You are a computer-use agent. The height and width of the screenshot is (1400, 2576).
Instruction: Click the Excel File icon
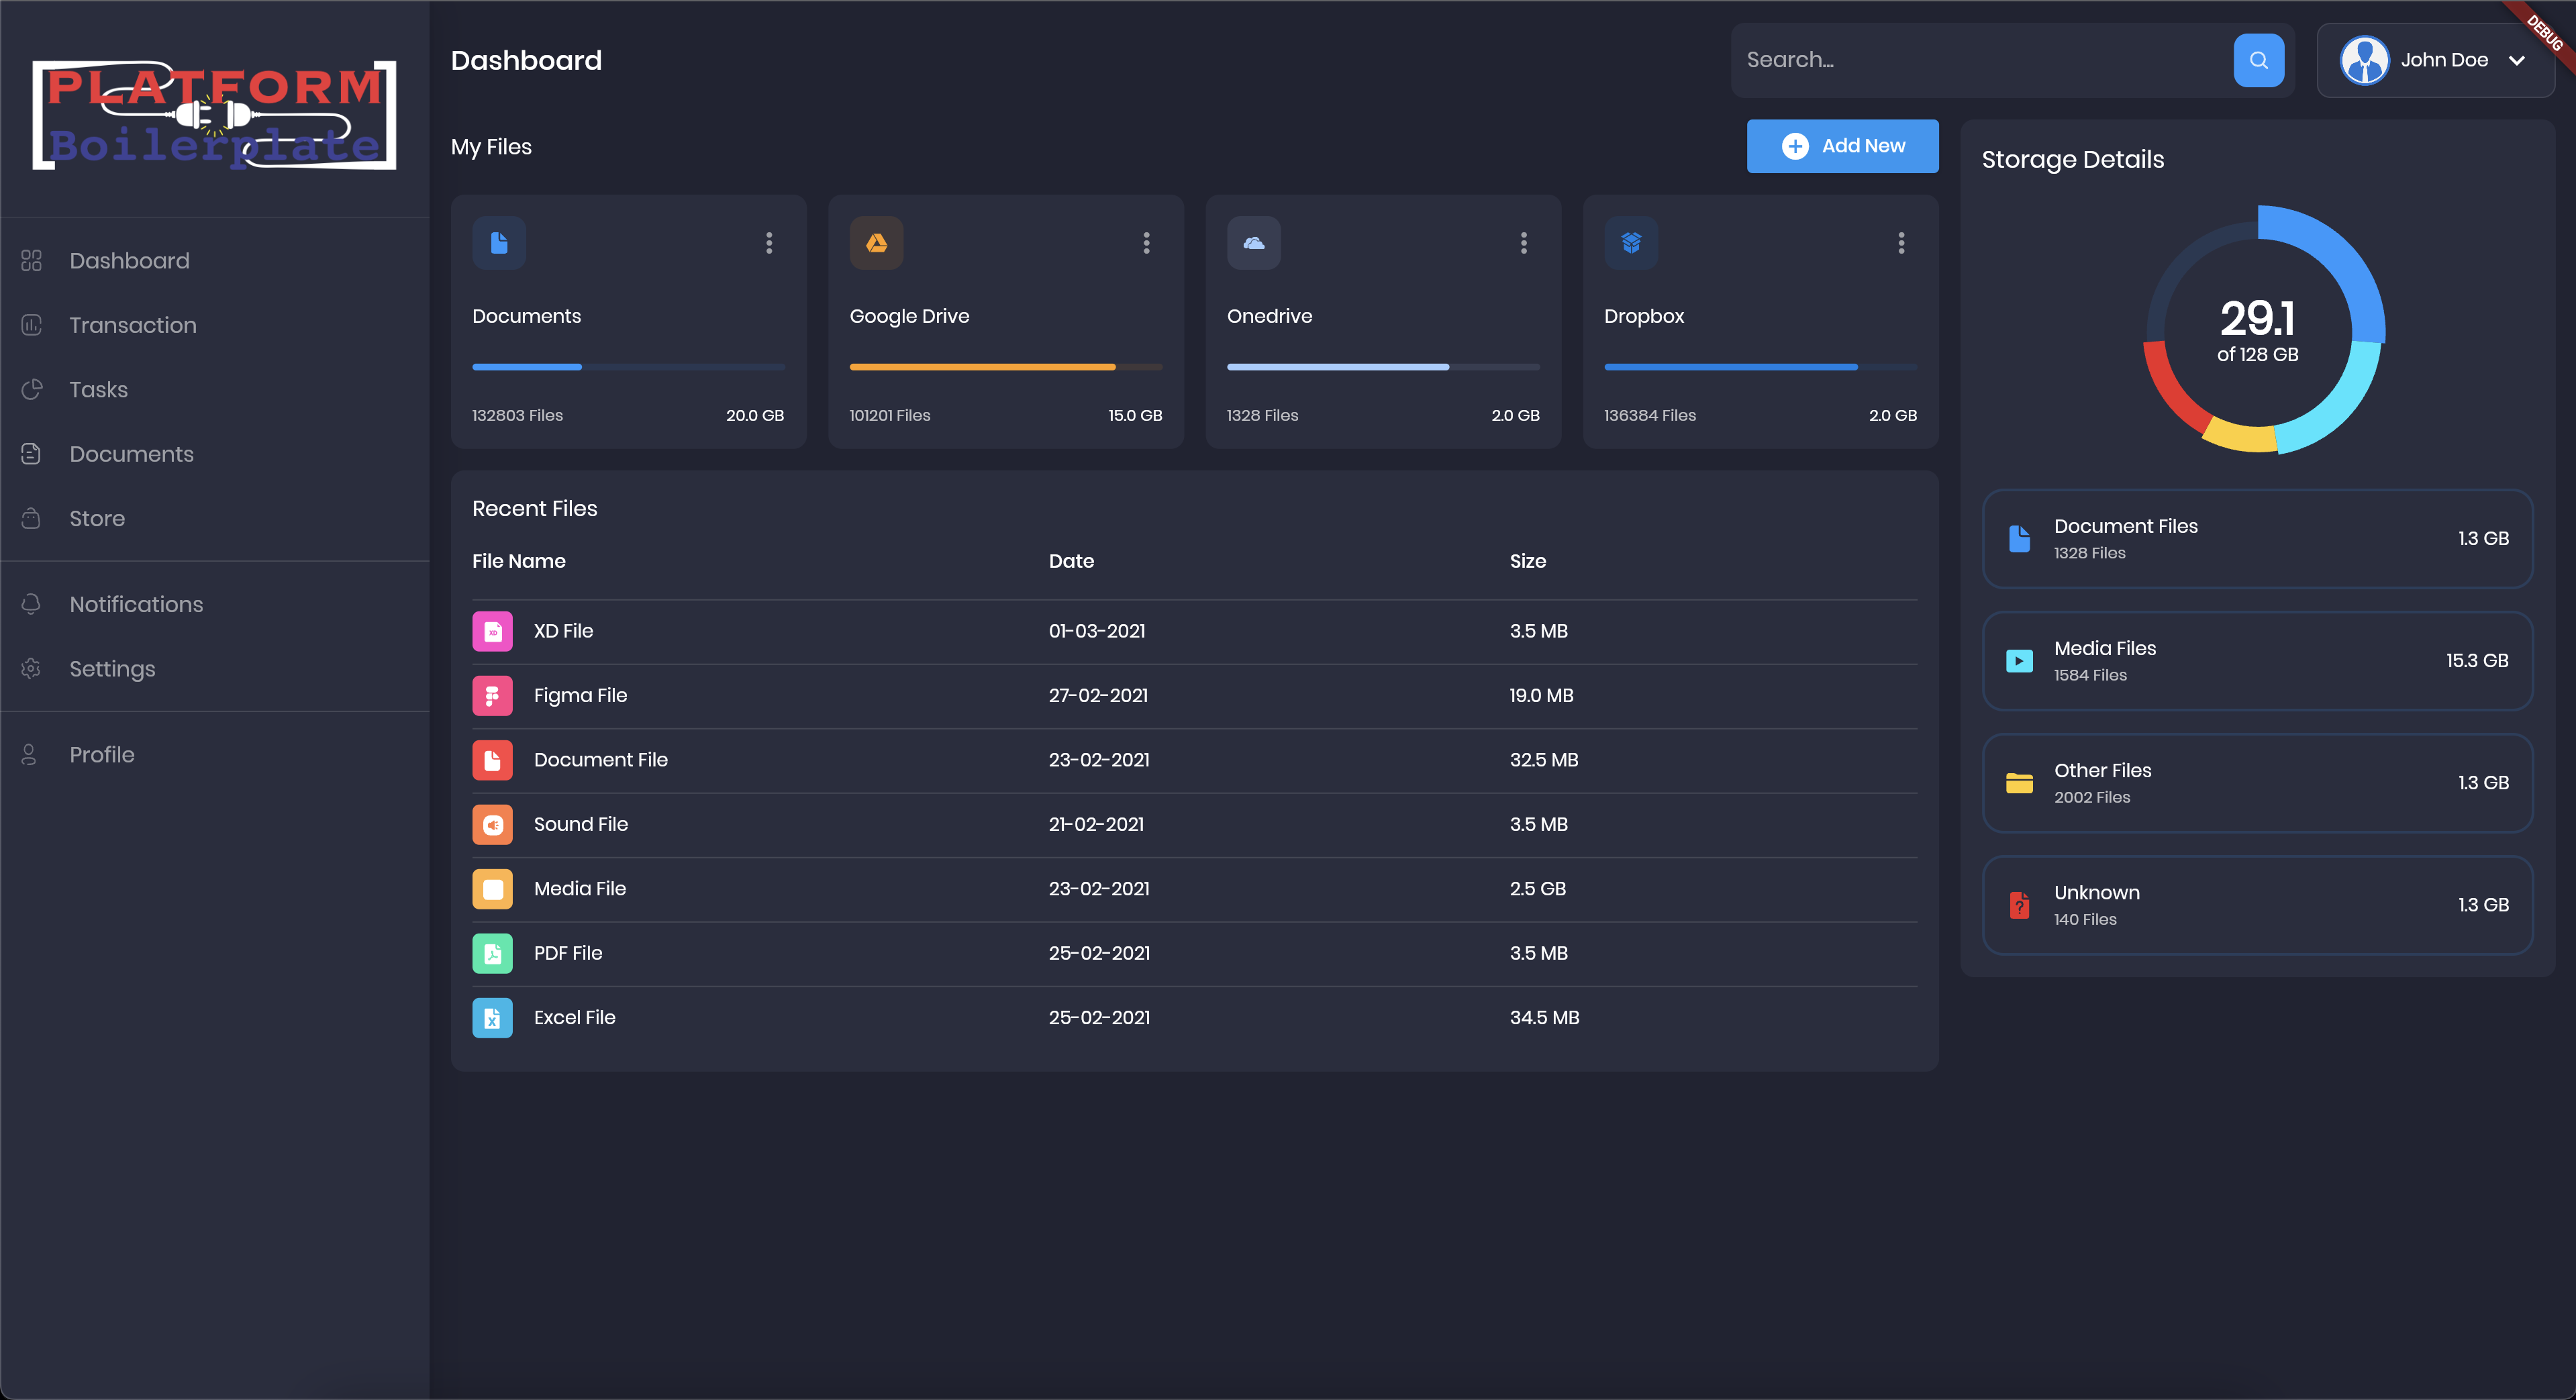pos(492,1018)
